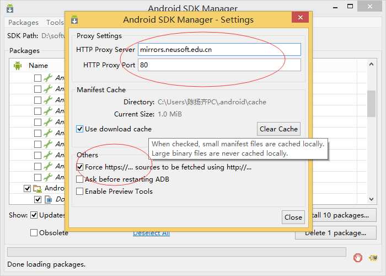The height and width of the screenshot is (276, 386).
Task: Minimize the Android SDK Manager window
Action: tap(335, 7)
